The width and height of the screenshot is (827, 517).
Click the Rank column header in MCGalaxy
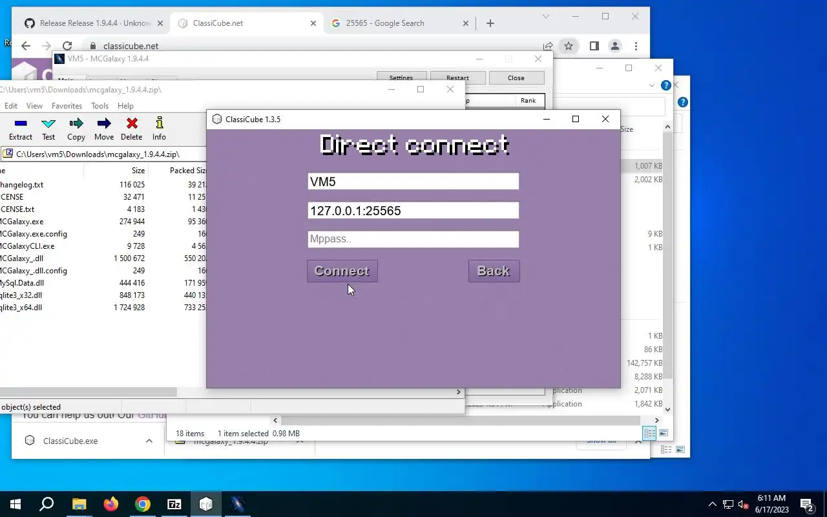(x=529, y=100)
